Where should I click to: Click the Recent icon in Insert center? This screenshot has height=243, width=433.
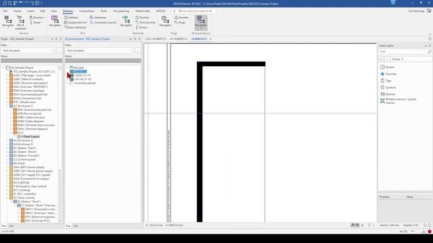[382, 67]
